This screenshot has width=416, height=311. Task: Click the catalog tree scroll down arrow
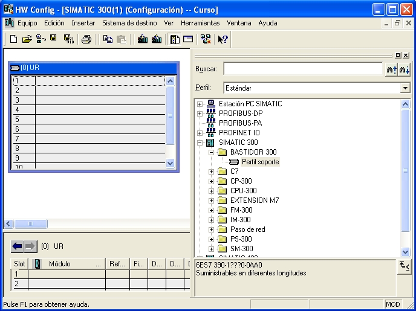tap(405, 252)
